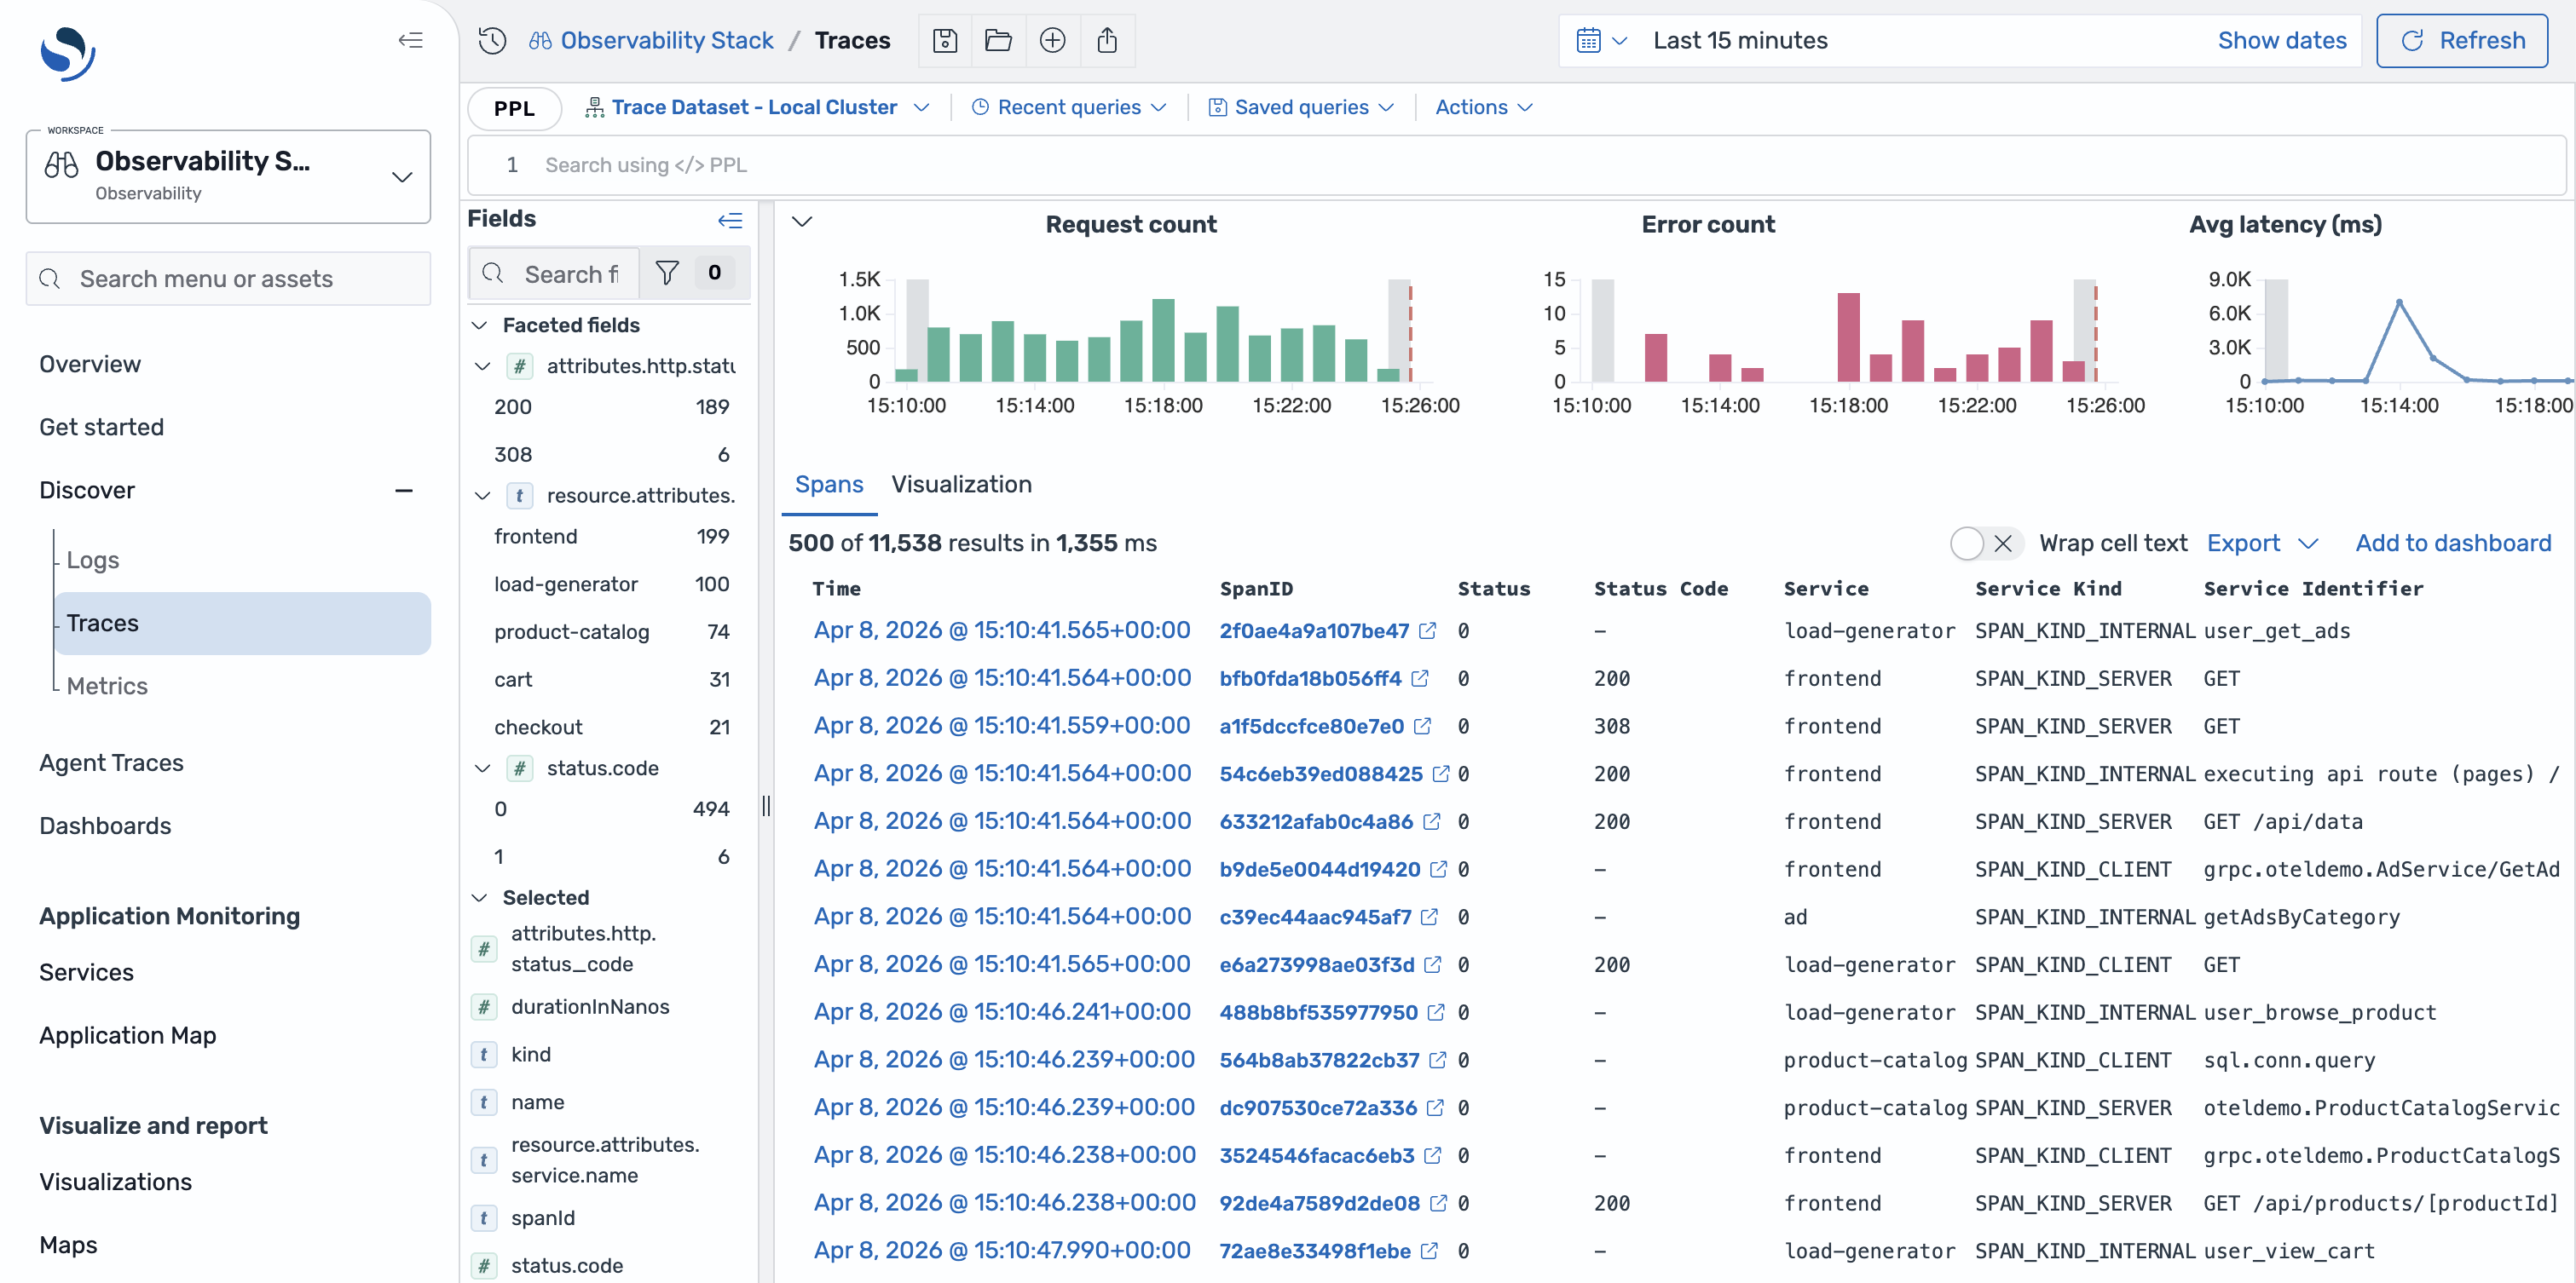Click the share icon in toolbar
The height and width of the screenshot is (1283, 2576).
[x=1106, y=40]
